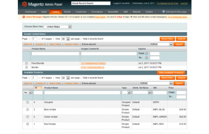209x134 pixels.
Task: Open the Attrib. Set Name filter dropdown
Action: coord(142,92)
